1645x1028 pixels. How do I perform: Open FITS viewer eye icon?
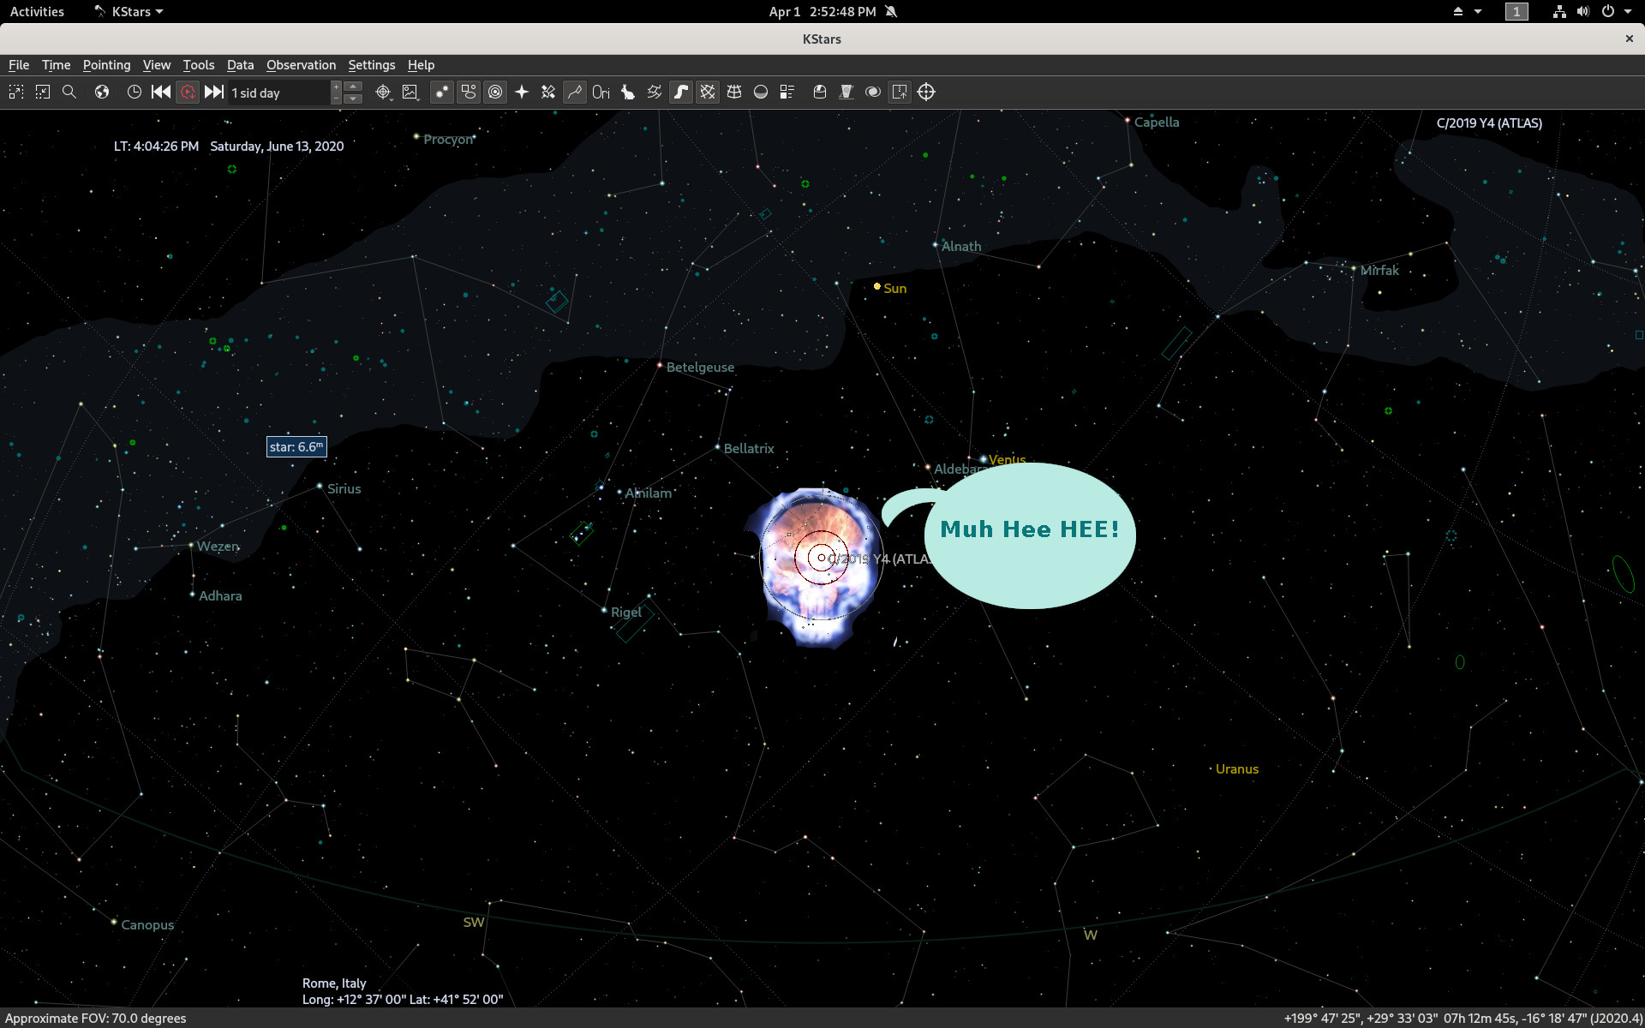pos(873,92)
